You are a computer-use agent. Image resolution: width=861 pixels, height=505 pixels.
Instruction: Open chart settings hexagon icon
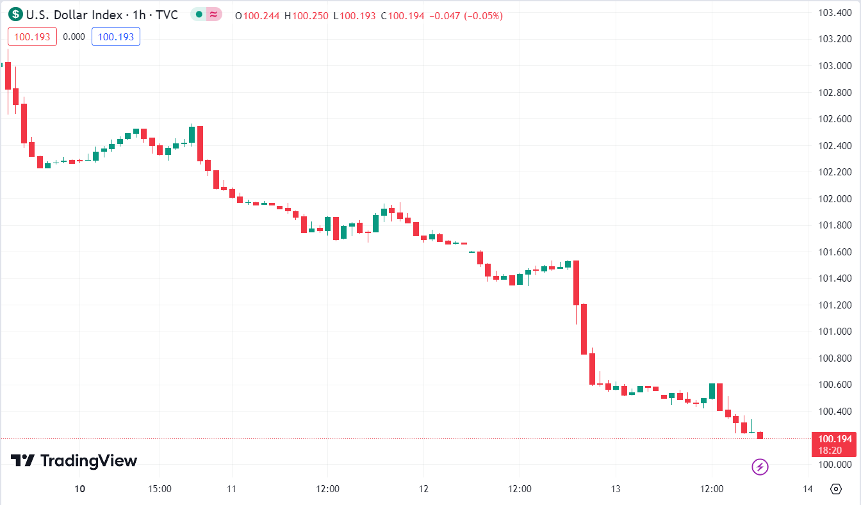[x=835, y=489]
